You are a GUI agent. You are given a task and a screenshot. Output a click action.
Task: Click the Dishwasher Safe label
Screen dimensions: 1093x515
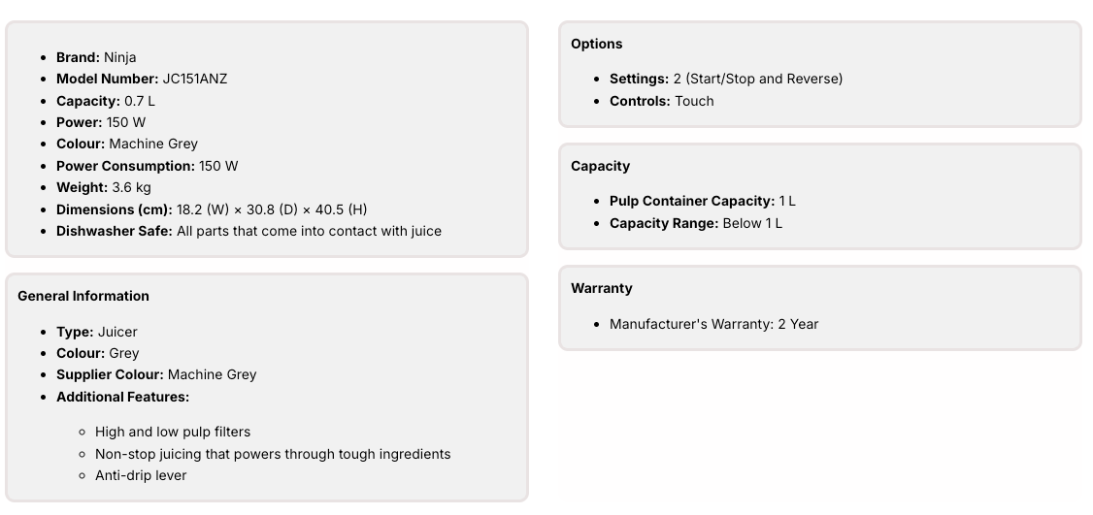pyautogui.click(x=114, y=231)
